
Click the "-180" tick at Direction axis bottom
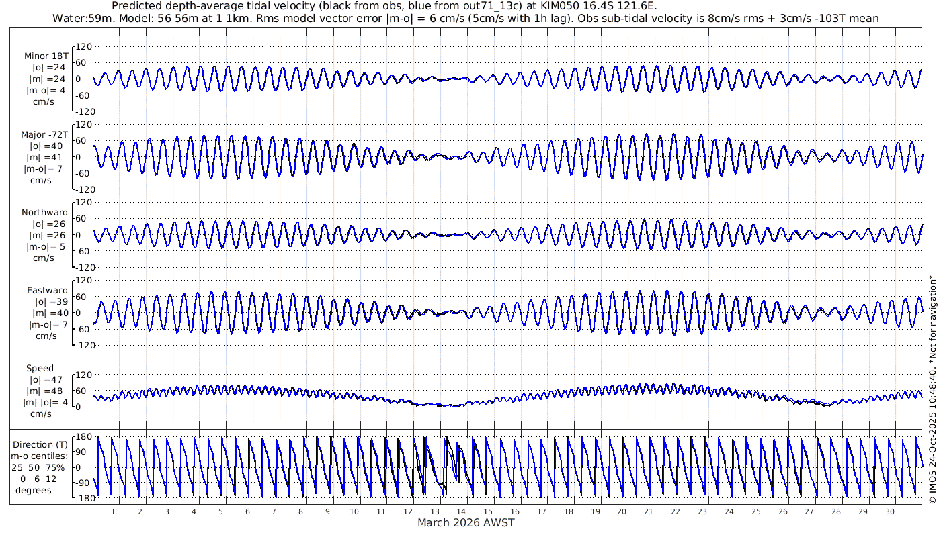click(81, 499)
